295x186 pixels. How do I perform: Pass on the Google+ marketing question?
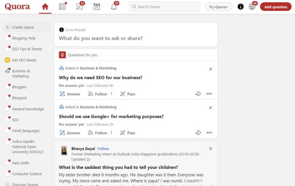pos(128,133)
